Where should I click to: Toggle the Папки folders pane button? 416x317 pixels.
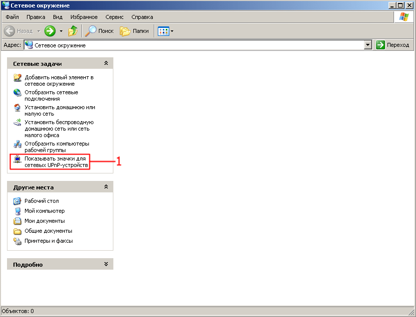134,31
